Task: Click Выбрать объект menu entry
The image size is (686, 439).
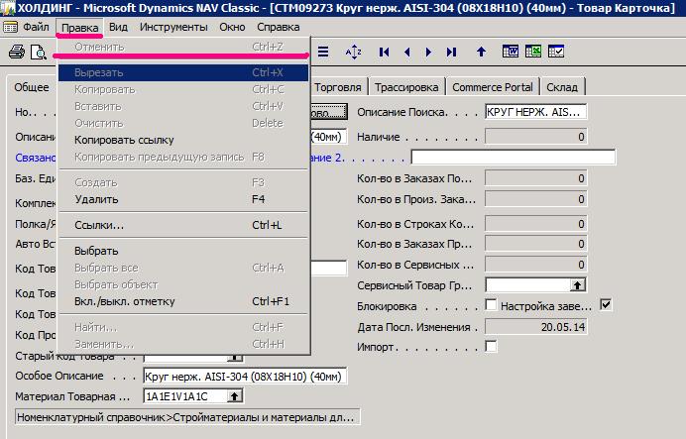Action: tap(183, 284)
